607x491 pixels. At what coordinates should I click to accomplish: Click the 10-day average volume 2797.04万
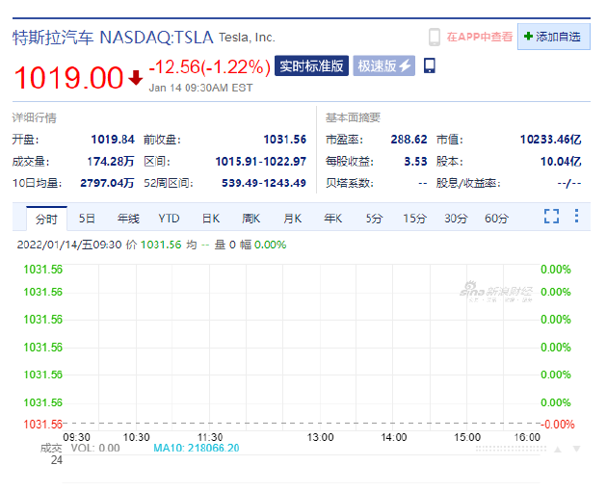point(107,183)
